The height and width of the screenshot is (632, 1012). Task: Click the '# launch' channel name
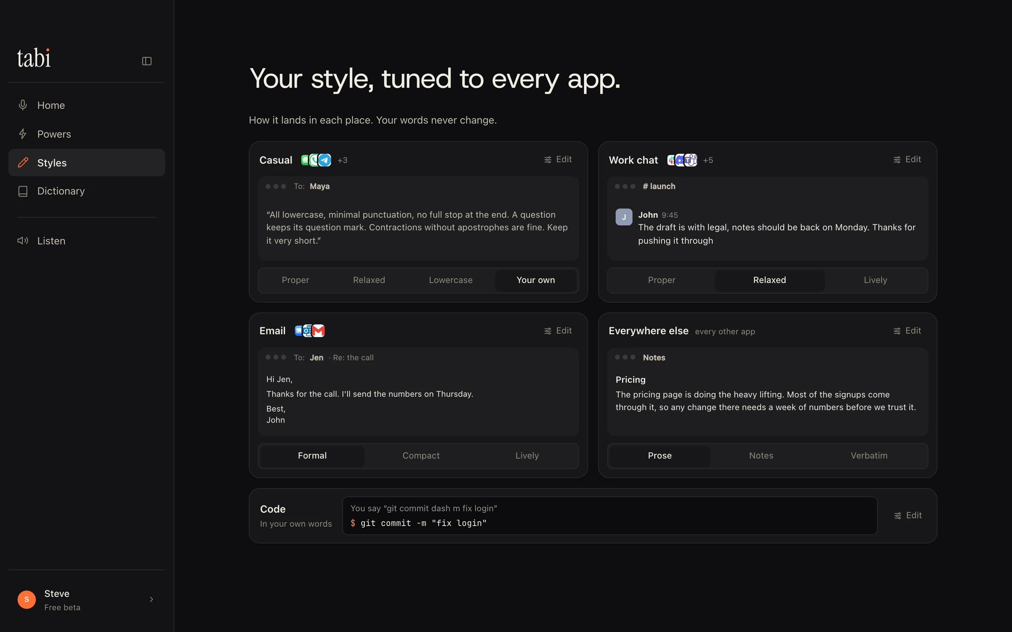coord(659,186)
